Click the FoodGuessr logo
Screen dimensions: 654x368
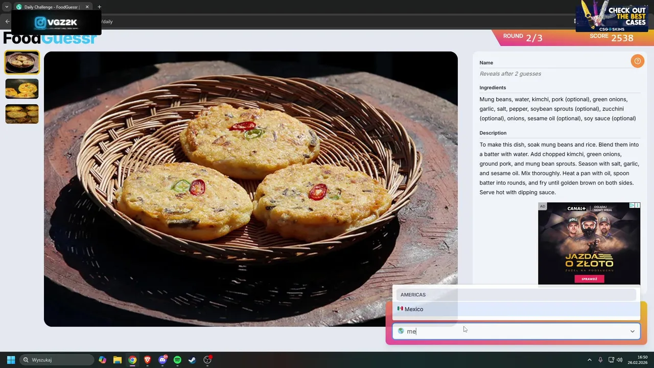50,38
